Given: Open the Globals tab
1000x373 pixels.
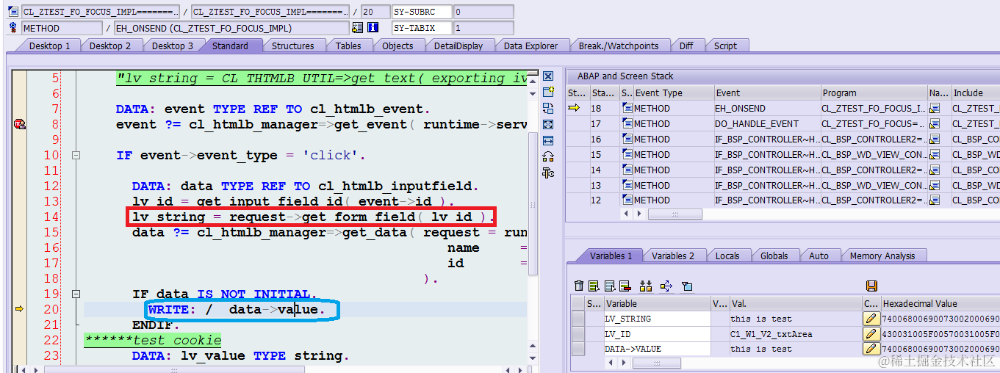Looking at the screenshot, I should pos(774,256).
